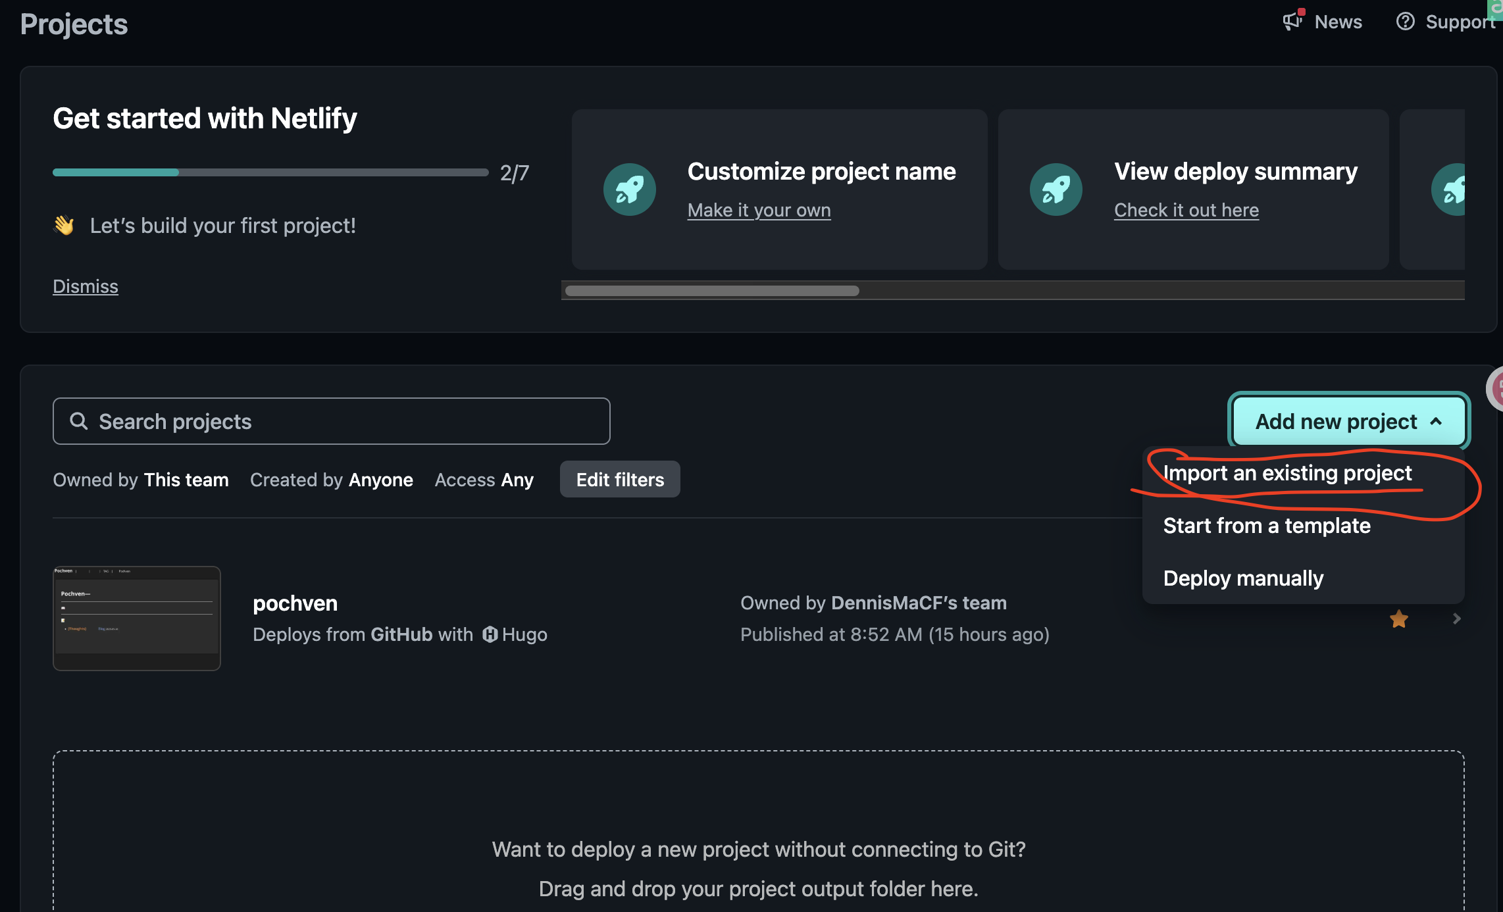The height and width of the screenshot is (912, 1503).
Task: Click rocket icon beside Customize project name
Action: pyautogui.click(x=629, y=190)
